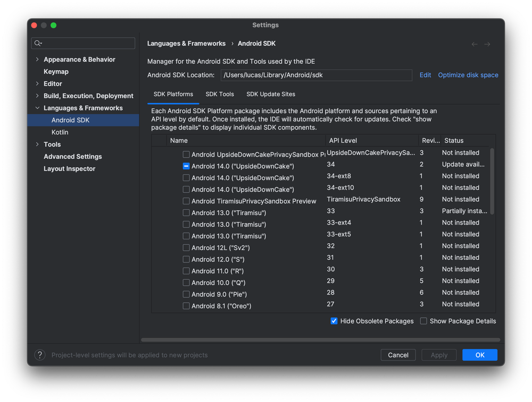Switch to the SDK Tools tab
532x402 pixels.
pyautogui.click(x=220, y=94)
